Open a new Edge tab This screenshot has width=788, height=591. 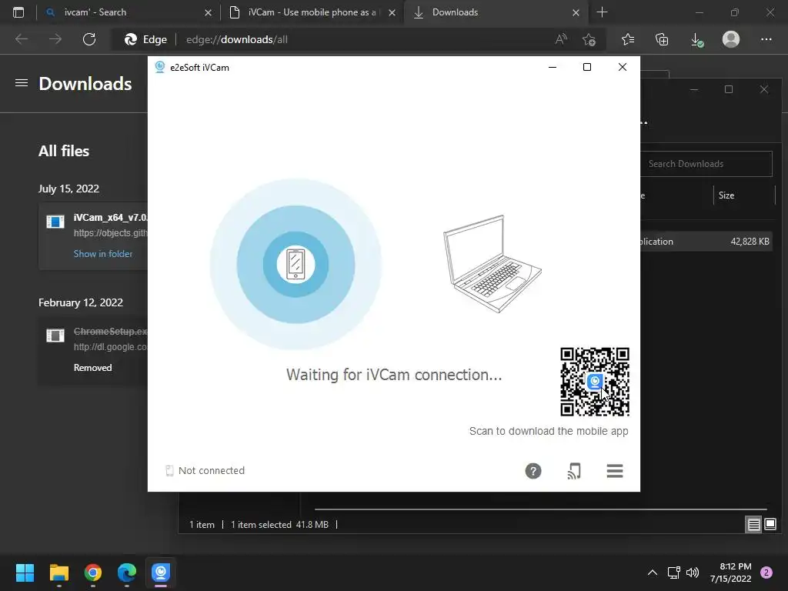click(x=602, y=12)
